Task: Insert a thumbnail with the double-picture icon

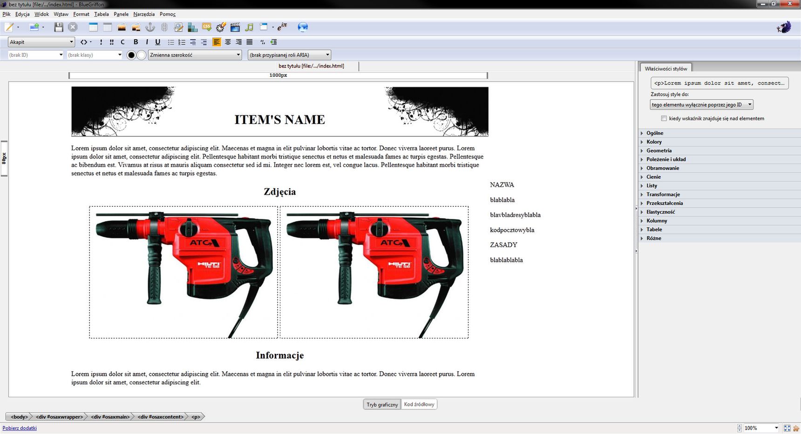Action: click(x=136, y=27)
